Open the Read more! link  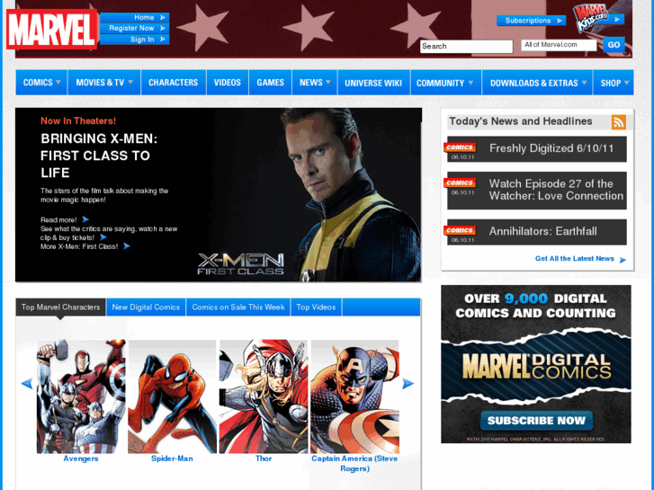tap(58, 219)
